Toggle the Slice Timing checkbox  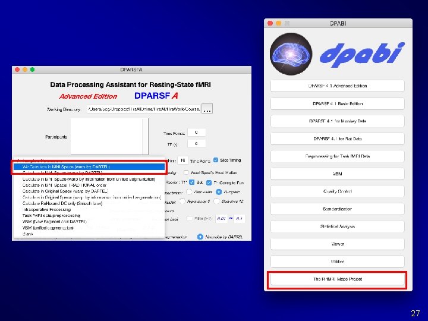[216, 160]
